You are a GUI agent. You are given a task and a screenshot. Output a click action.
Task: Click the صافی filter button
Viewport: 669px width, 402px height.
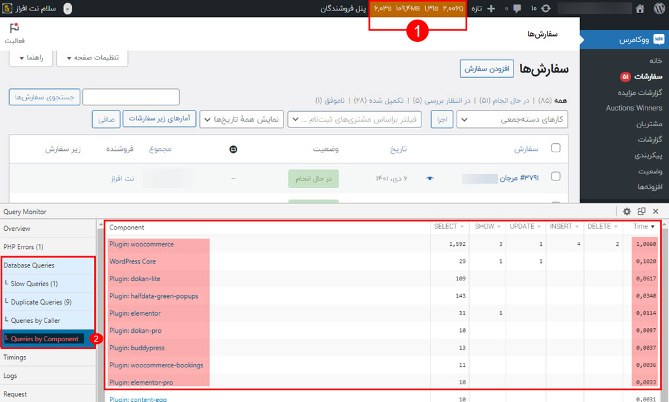[106, 120]
